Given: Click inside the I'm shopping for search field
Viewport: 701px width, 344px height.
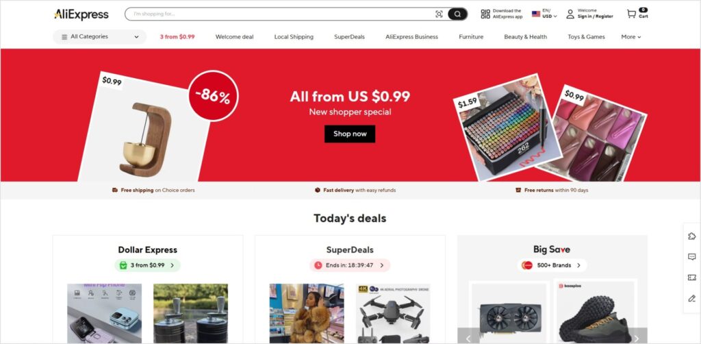Looking at the screenshot, I should [281, 14].
